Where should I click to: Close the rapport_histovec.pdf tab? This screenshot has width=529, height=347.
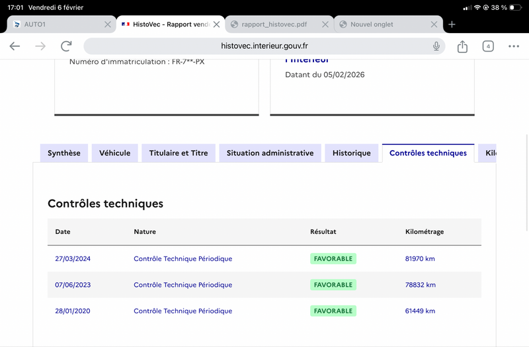pos(325,24)
